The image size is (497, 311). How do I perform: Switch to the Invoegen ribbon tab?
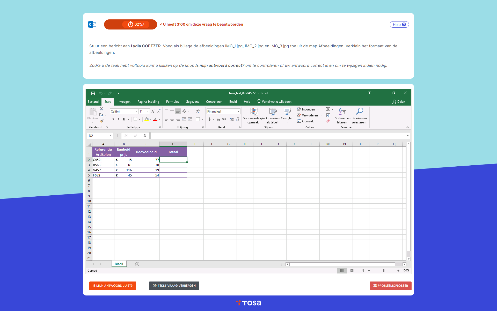124,102
